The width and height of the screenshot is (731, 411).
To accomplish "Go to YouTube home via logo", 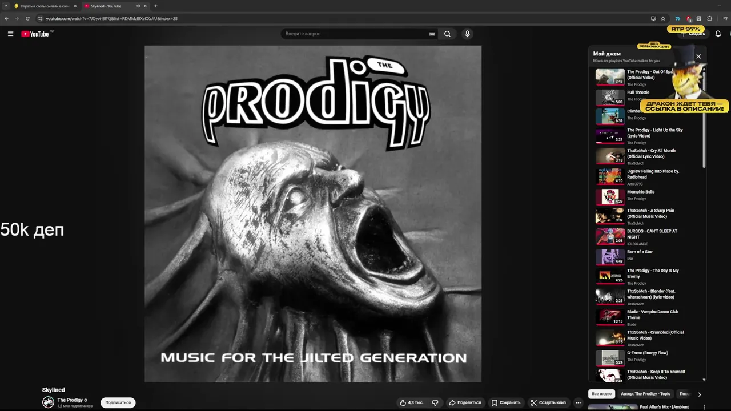I will 37,34.
